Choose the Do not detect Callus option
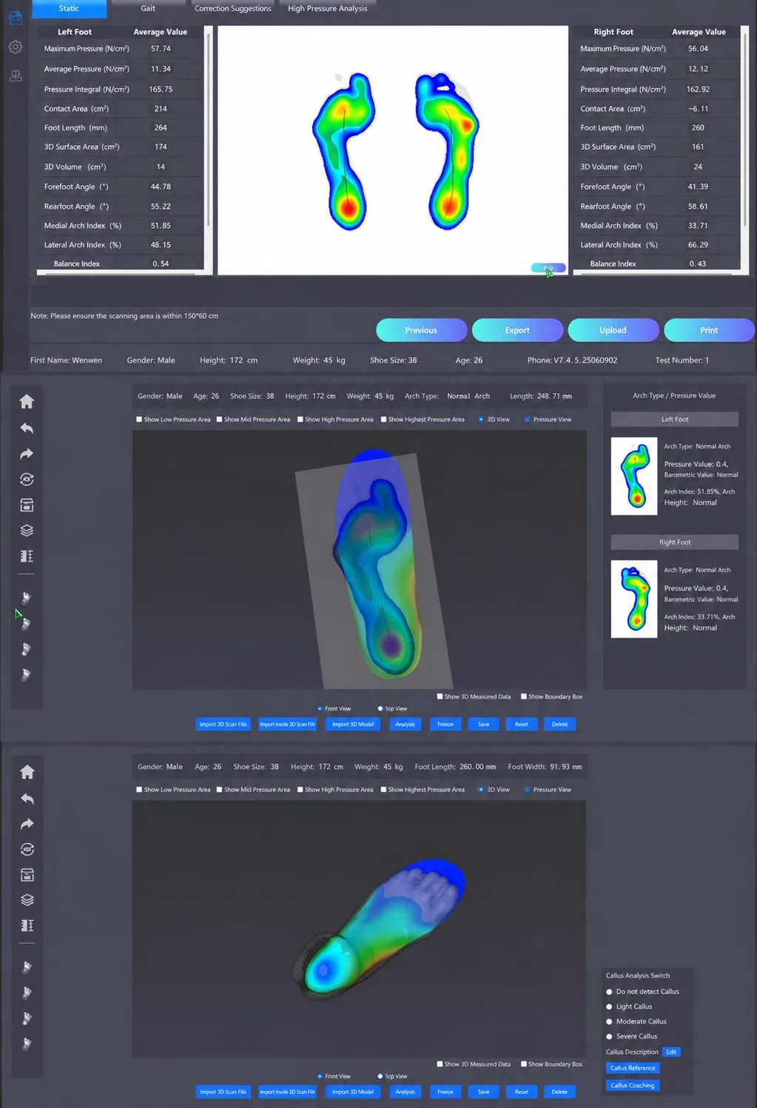Viewport: 757px width, 1108px height. tap(609, 992)
